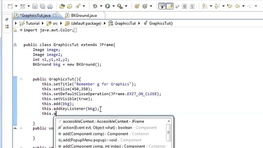Click GraphicsTut() constructor in the breadcrumb

[161, 23]
